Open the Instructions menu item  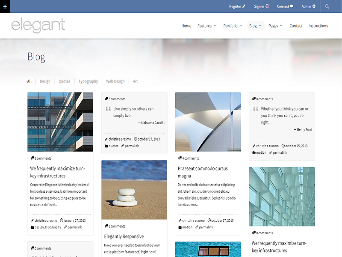[x=318, y=26]
